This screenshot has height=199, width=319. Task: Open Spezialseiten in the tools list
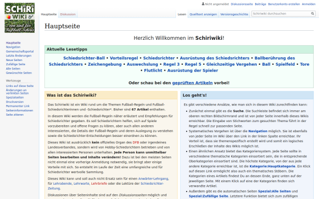point(15,98)
